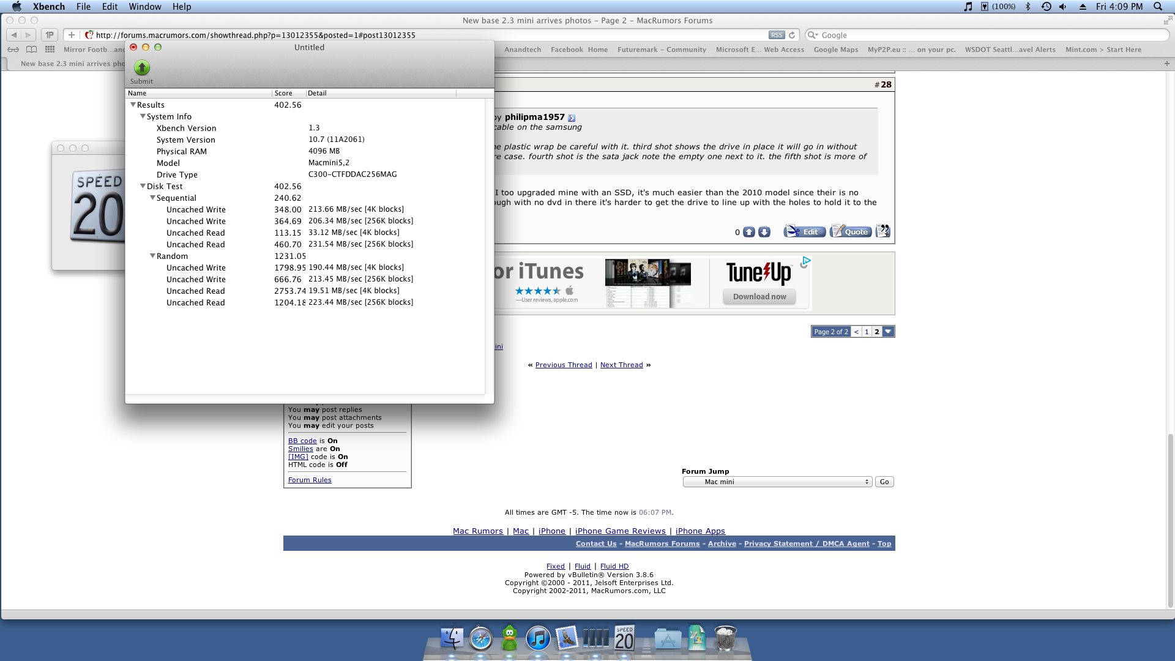
Task: Click Download now in TuneUp ad
Action: point(759,297)
